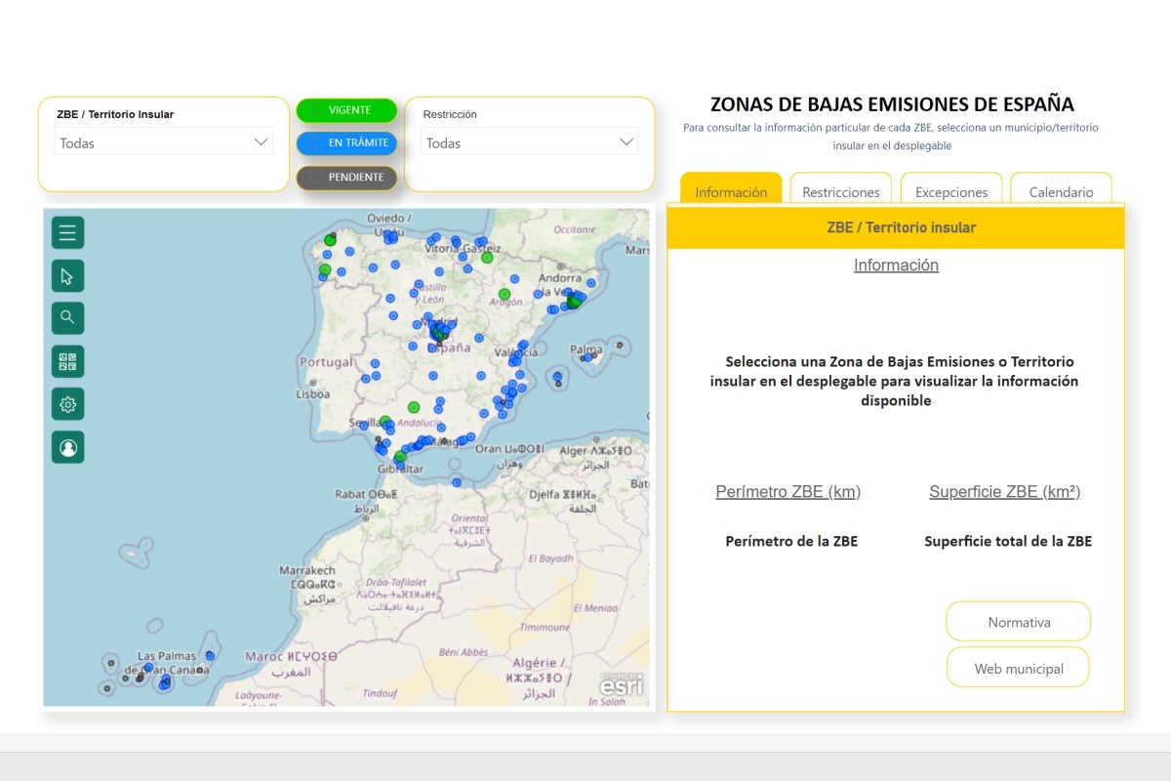Toggle the VIGENTE status checkbox
This screenshot has height=781, width=1171.
click(x=314, y=111)
